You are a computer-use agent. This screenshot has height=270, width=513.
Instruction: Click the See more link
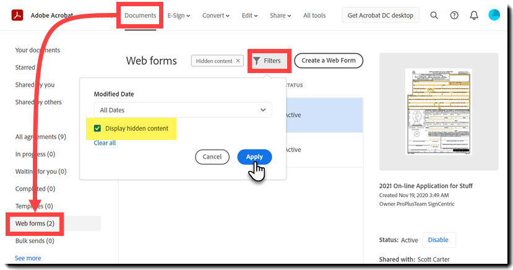28,258
